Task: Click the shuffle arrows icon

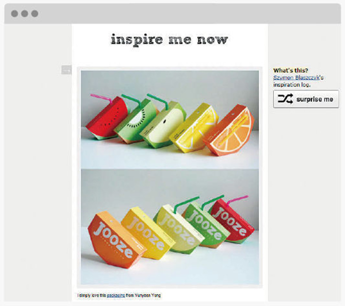Action: tap(285, 98)
